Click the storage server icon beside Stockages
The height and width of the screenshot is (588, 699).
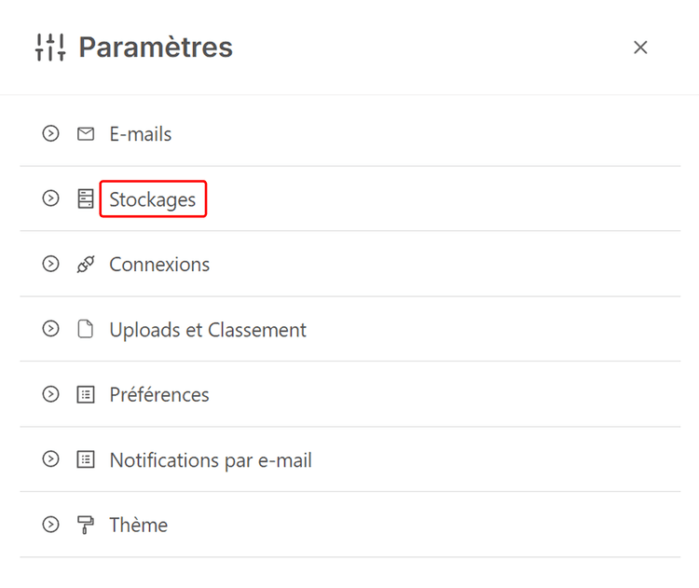86,199
